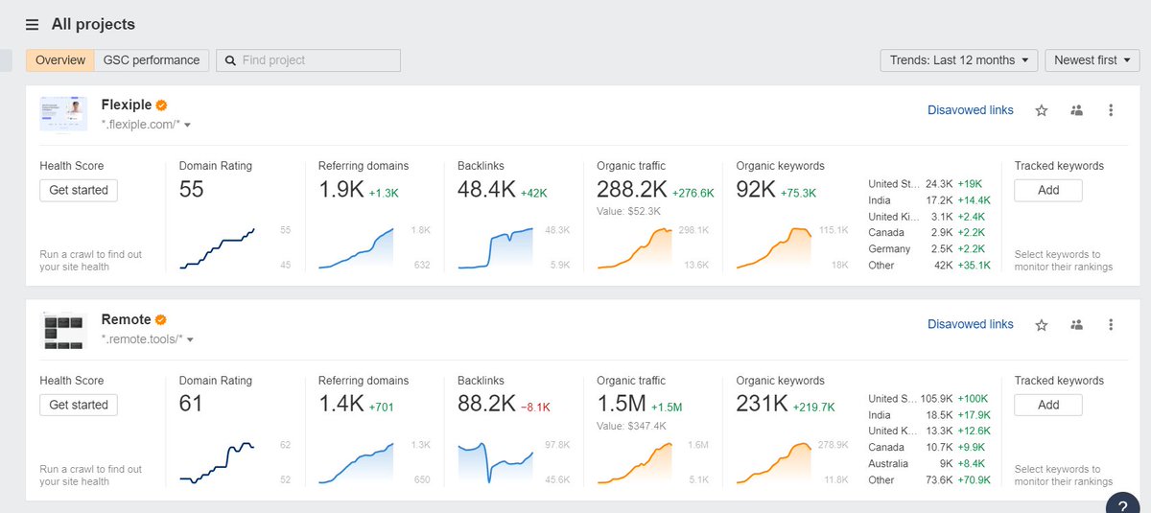Click Flexiple Referring domains value 1.9K
Image resolution: width=1151 pixels, height=513 pixels.
(341, 190)
